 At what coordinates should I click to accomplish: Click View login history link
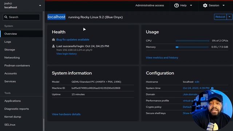(x=66, y=54)
